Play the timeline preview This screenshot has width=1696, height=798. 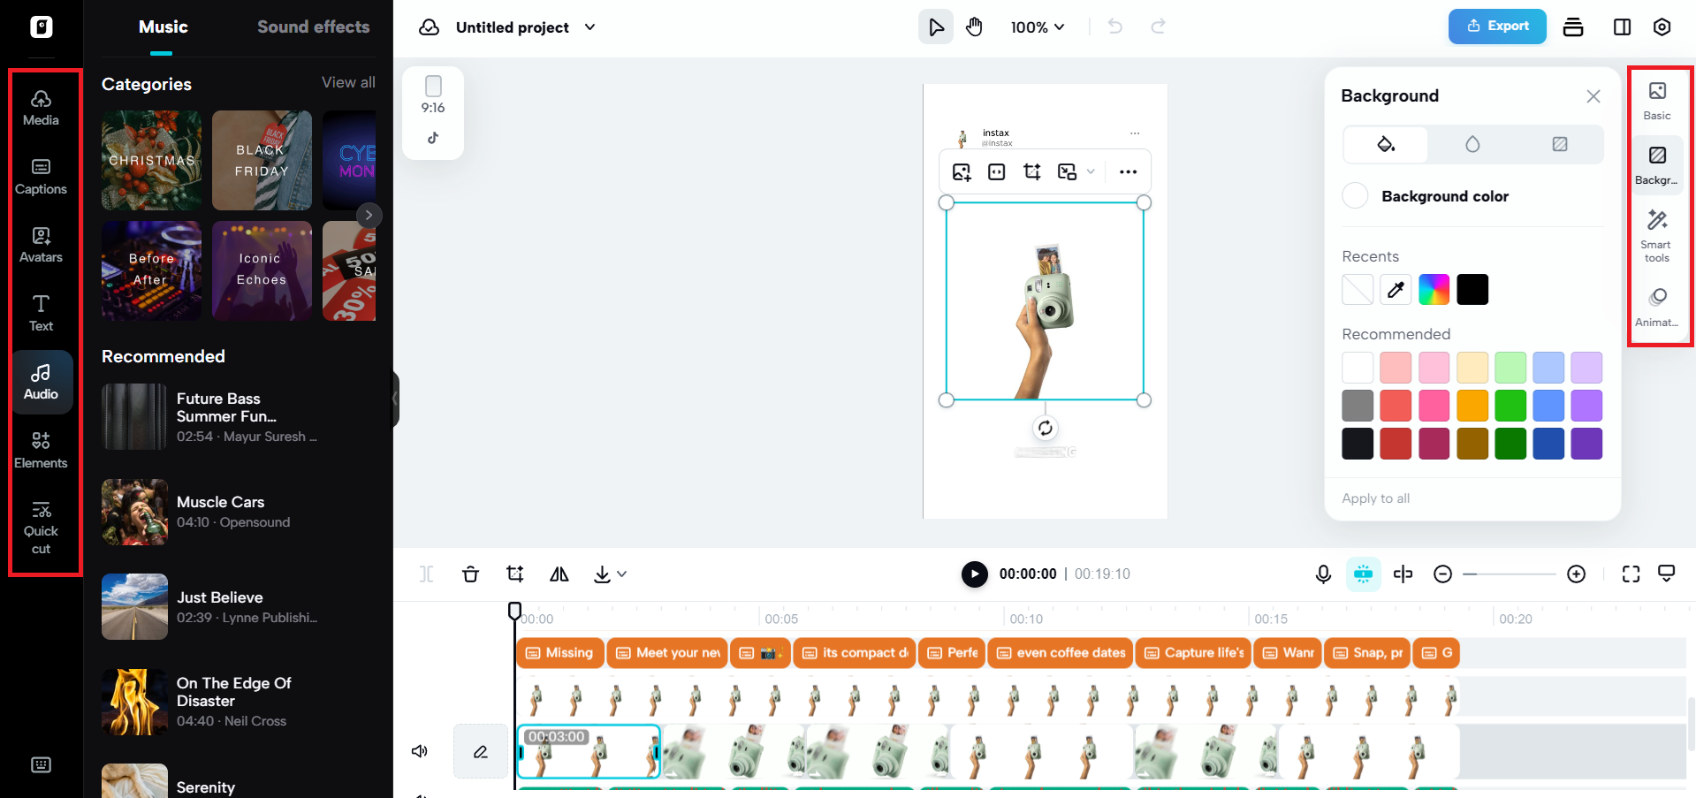974,574
